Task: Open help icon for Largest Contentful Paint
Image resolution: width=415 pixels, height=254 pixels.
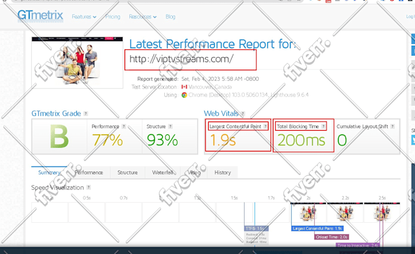Action: coord(265,126)
